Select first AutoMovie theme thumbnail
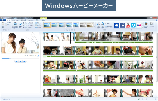 [47, 25]
